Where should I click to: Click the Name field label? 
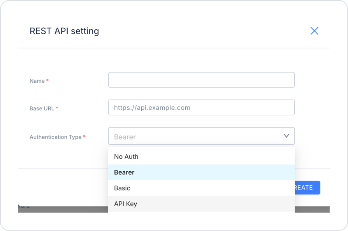coord(37,81)
